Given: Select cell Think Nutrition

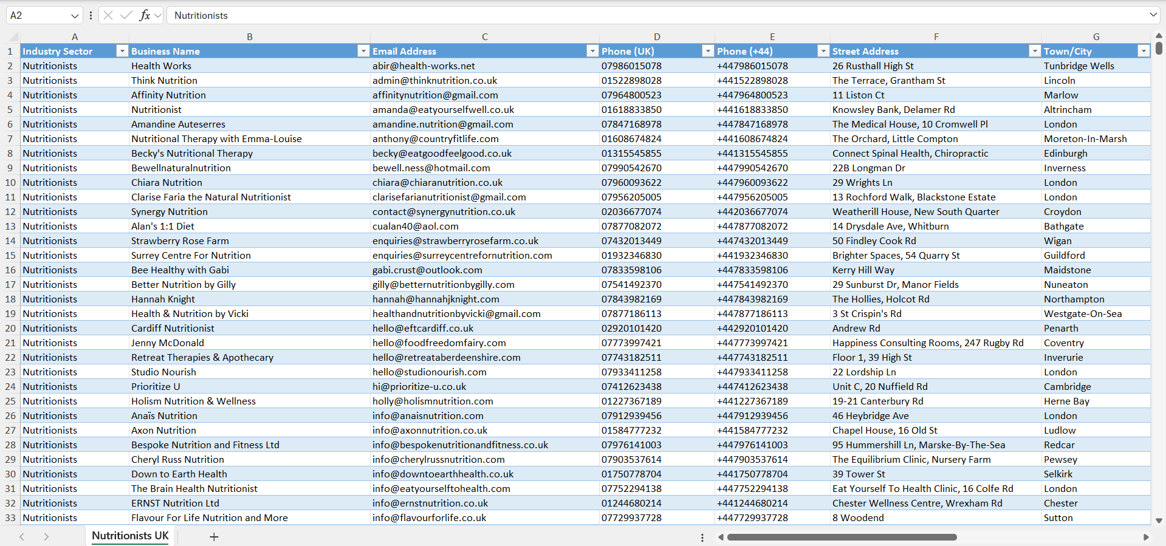Looking at the screenshot, I should click(x=250, y=80).
